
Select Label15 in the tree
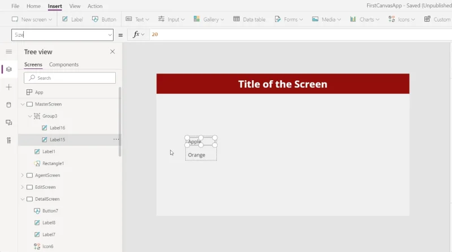[58, 140]
